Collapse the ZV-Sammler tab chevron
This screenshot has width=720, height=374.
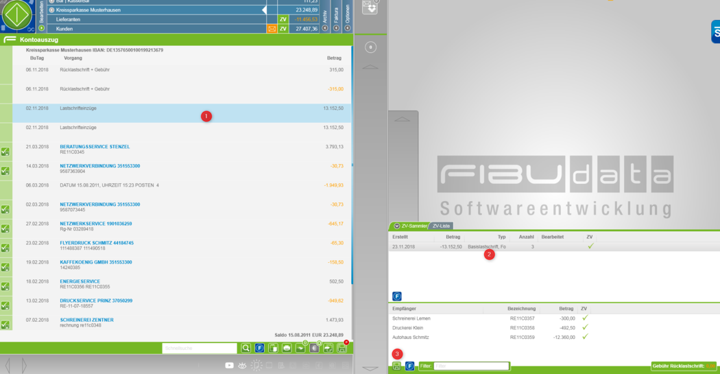click(x=397, y=226)
